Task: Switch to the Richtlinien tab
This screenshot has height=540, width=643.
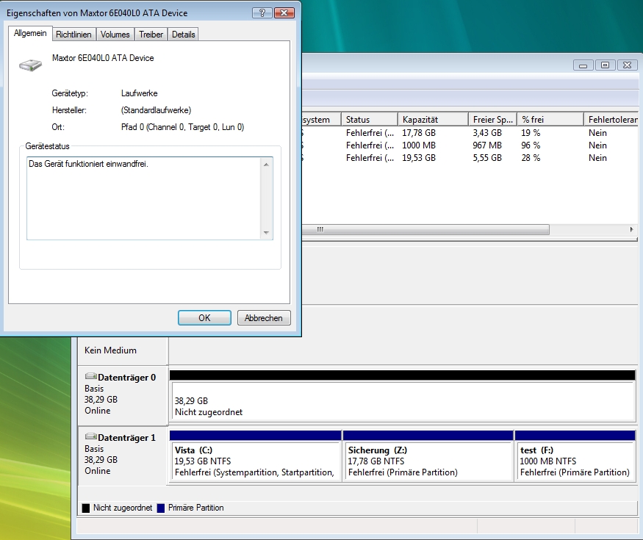Action: point(73,35)
